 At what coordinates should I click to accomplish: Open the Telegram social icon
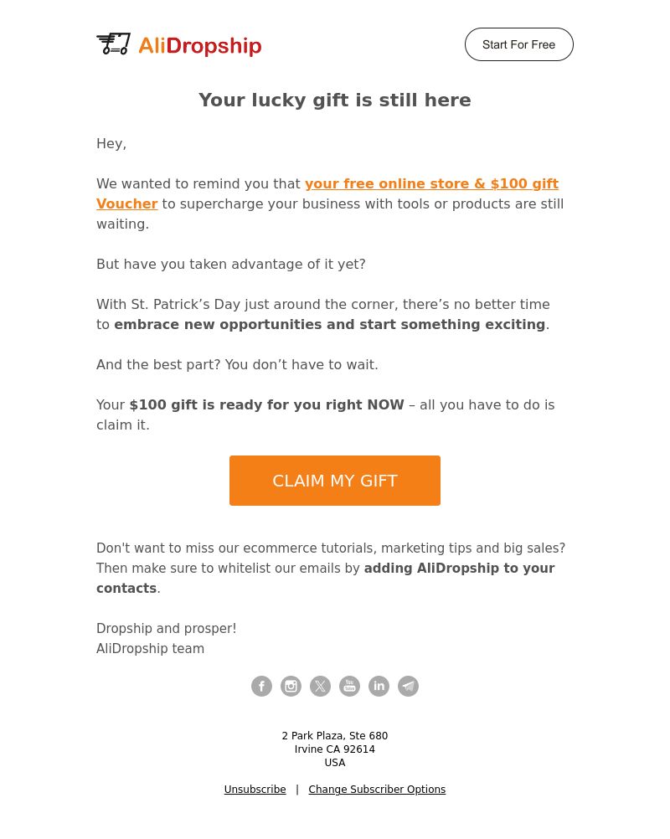pyautogui.click(x=409, y=686)
